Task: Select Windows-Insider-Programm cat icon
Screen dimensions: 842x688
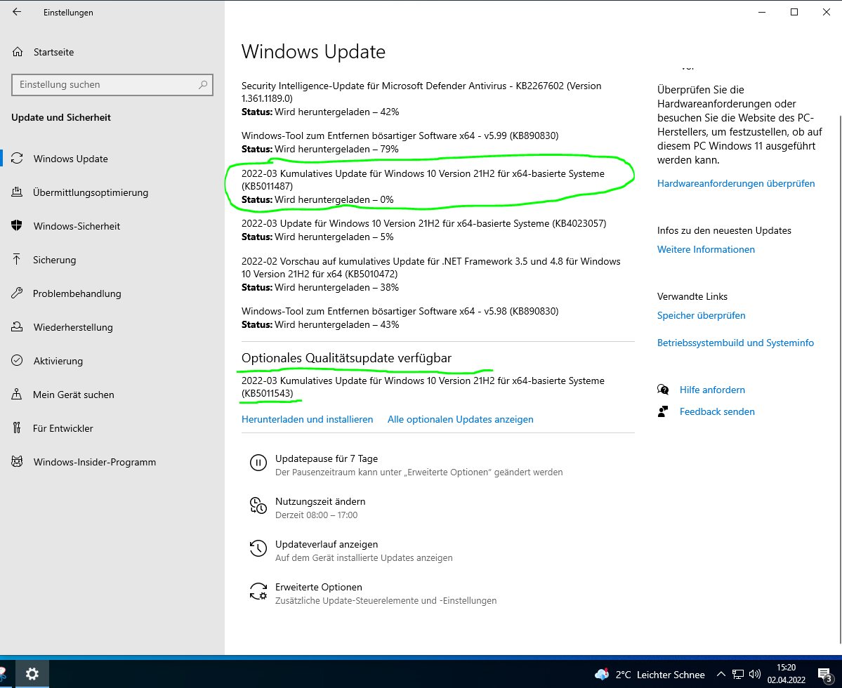Action: (17, 462)
